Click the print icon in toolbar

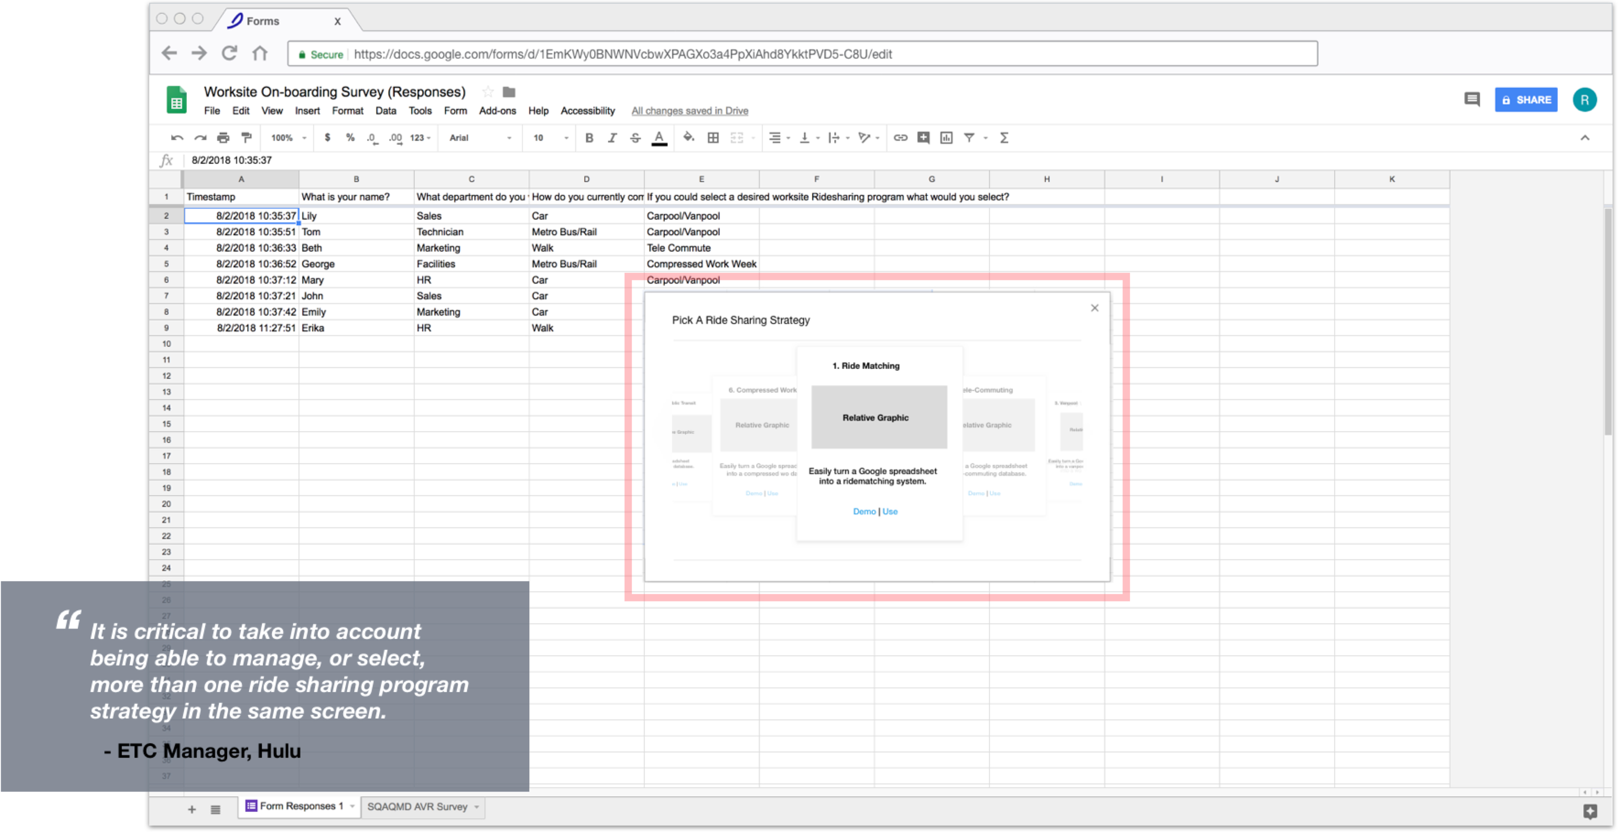click(x=223, y=138)
